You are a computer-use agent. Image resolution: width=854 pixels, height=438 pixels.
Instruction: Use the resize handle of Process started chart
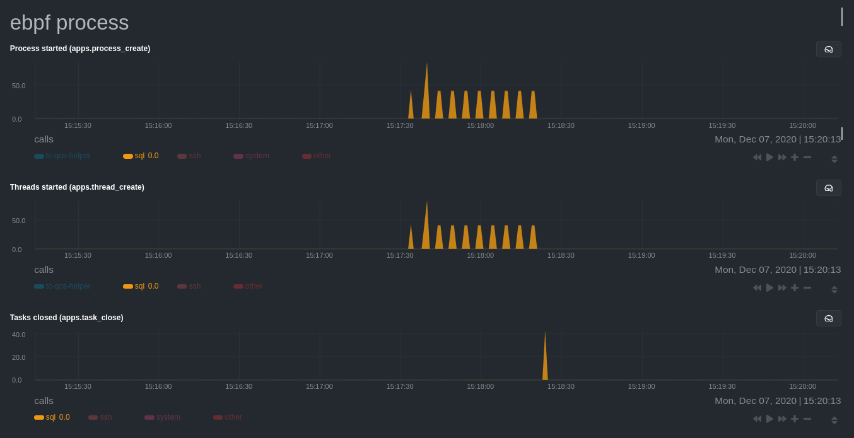tap(834, 159)
